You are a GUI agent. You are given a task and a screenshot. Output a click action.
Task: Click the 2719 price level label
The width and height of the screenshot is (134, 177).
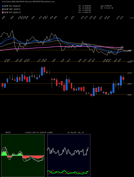[x=129, y=73]
